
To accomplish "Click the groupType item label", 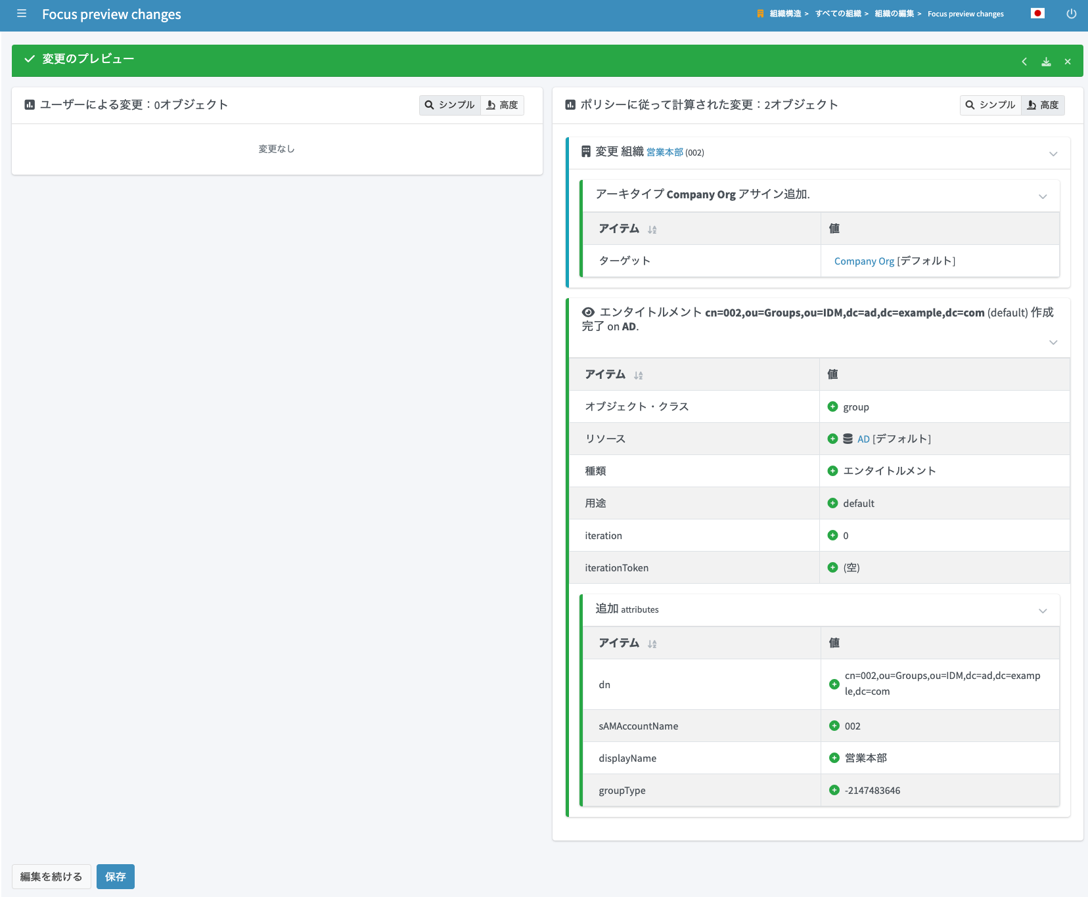I will [x=622, y=790].
